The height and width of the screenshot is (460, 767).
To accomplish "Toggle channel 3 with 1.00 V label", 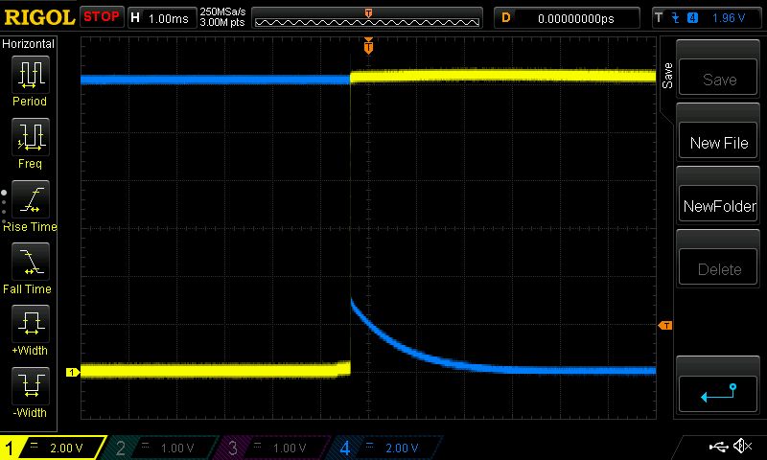I will click(x=274, y=448).
